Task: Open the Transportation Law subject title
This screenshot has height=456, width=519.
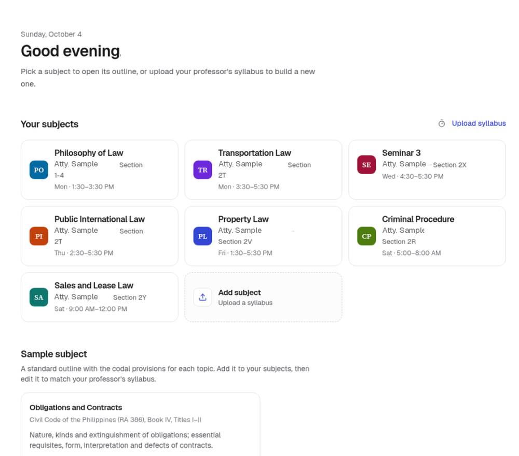Action: point(254,153)
